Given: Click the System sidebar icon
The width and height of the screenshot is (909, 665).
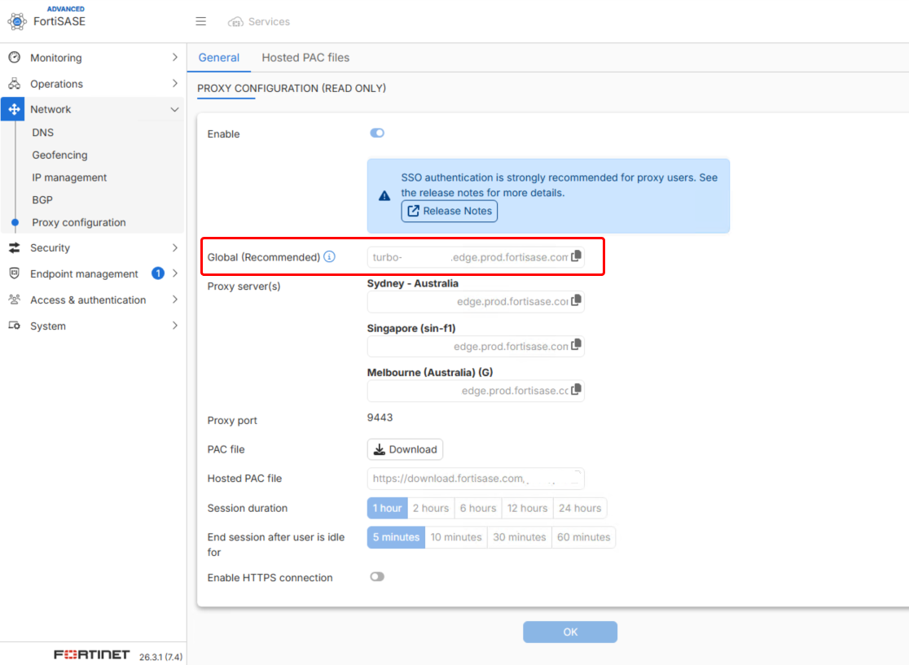Looking at the screenshot, I should [15, 326].
